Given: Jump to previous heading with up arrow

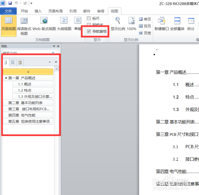Looking at the screenshot, I should coord(50,62).
